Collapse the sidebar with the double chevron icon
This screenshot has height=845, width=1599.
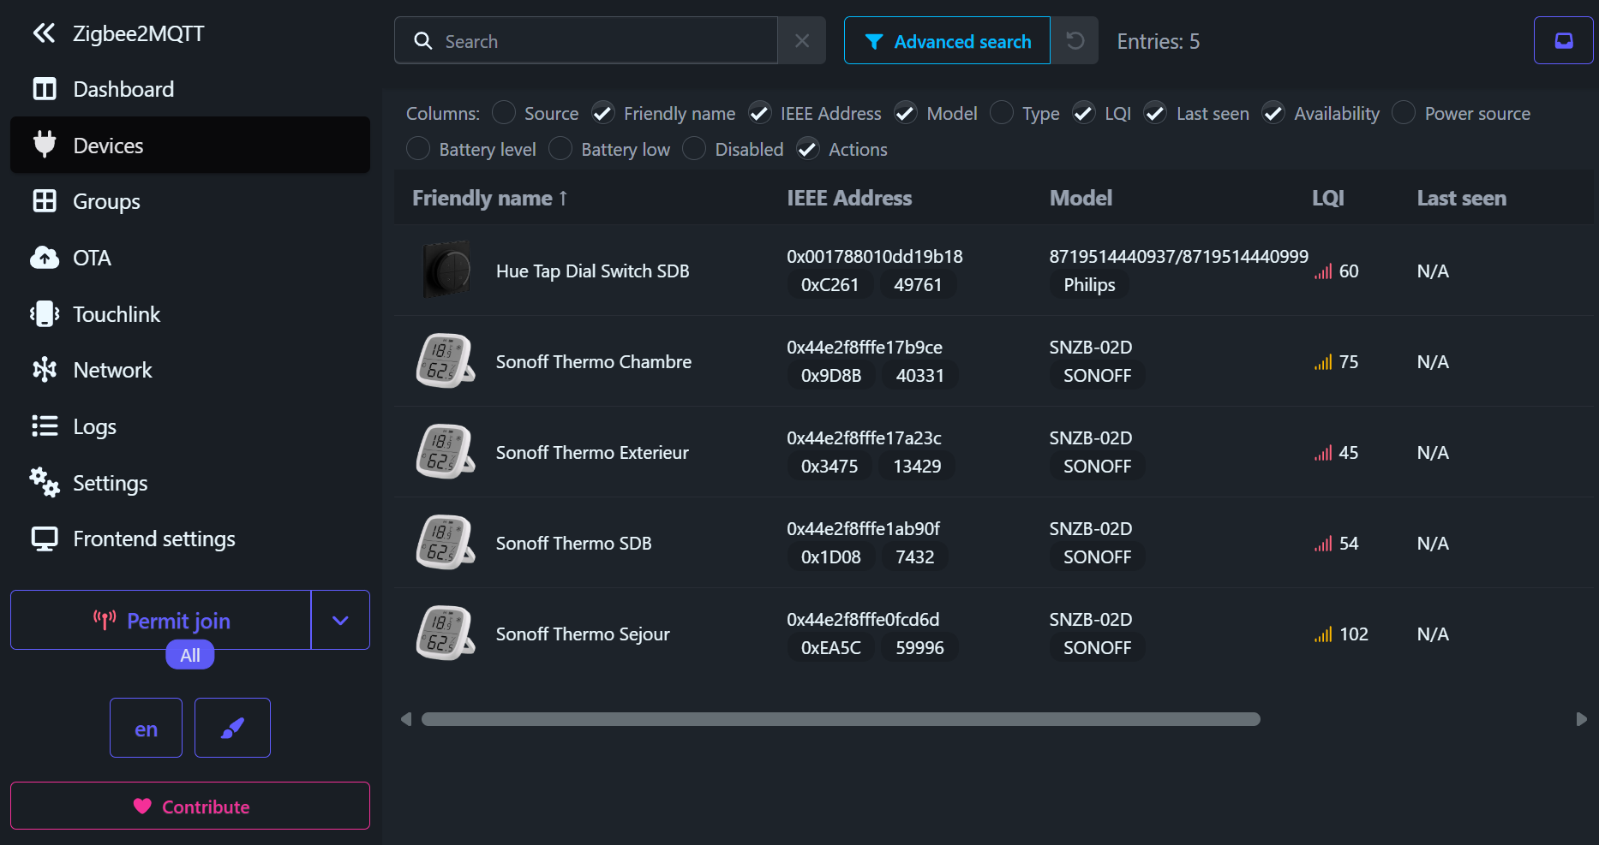(x=43, y=33)
